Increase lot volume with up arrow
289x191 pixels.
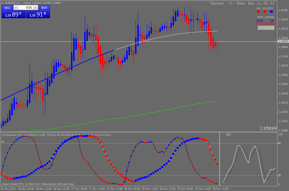tap(36, 7)
